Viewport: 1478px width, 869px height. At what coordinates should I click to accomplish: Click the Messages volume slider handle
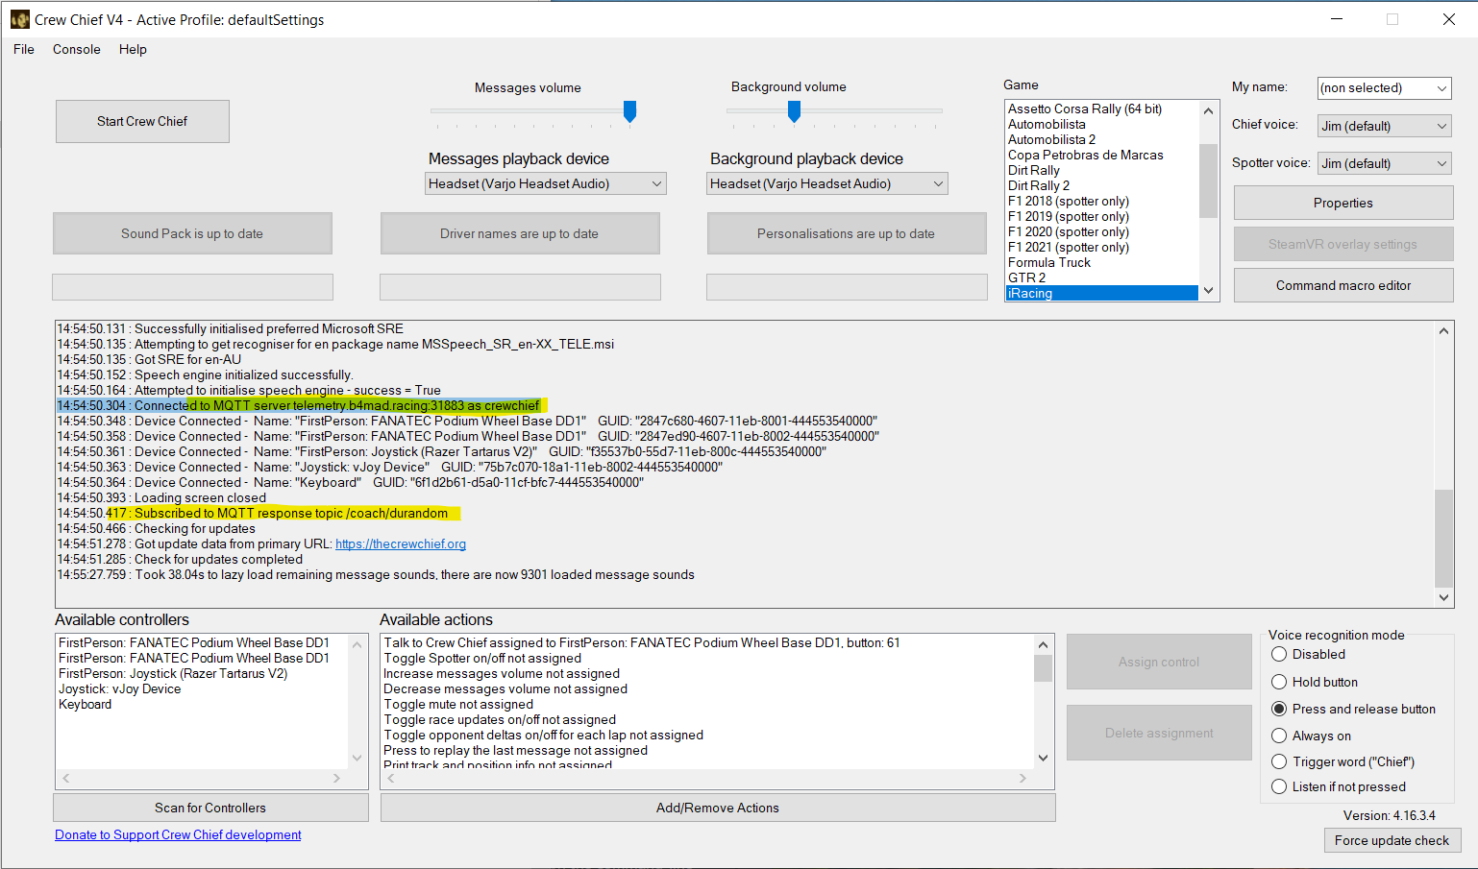(630, 111)
